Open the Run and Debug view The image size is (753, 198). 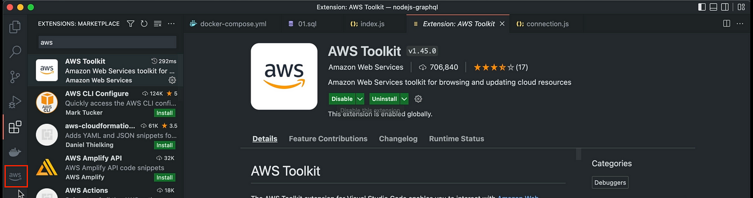point(16,102)
